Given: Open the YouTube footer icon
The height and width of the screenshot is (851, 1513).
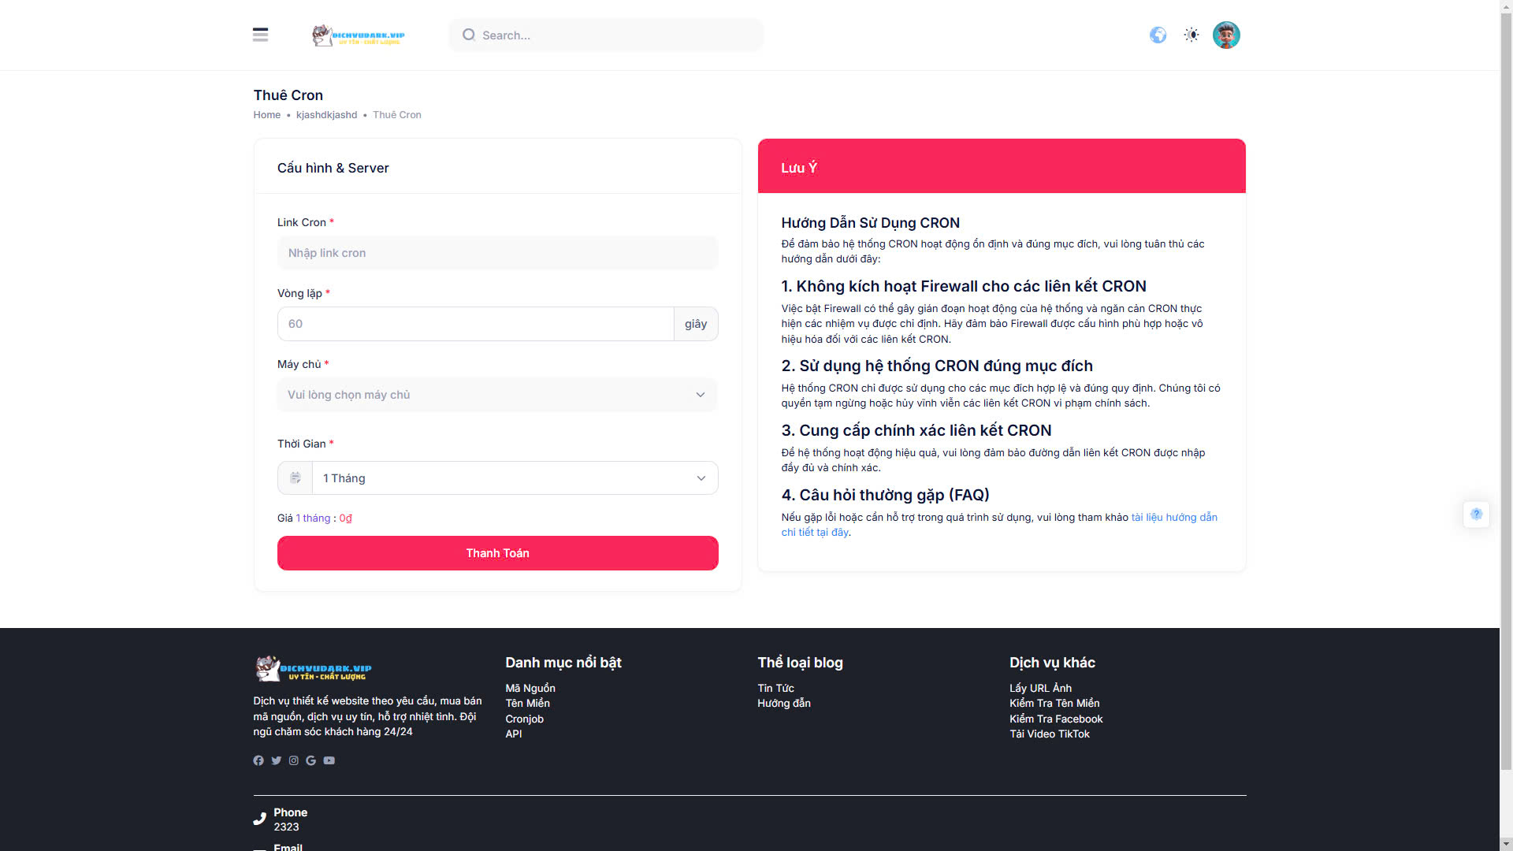Looking at the screenshot, I should 329,760.
